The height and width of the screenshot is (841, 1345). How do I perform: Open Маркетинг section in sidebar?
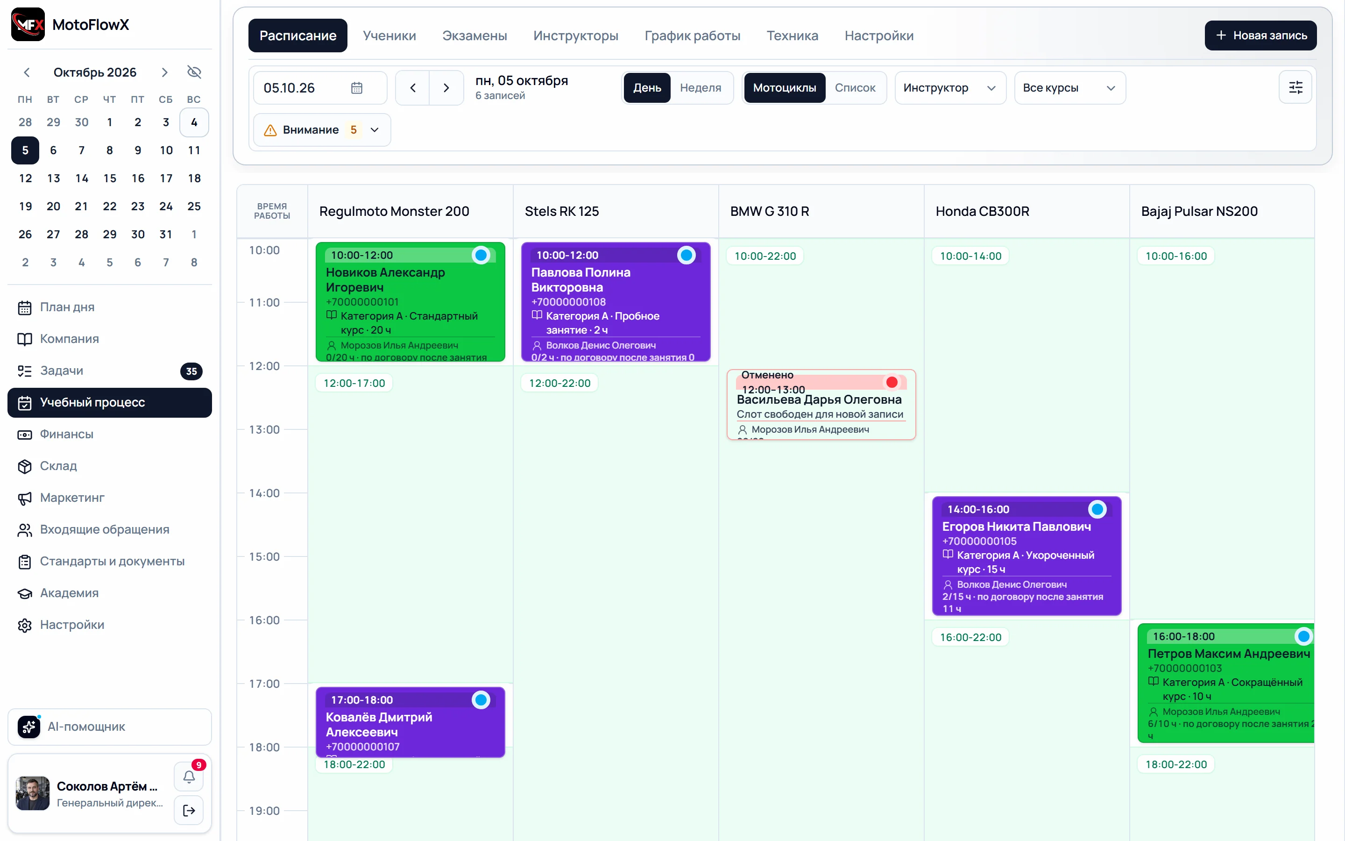[109, 498]
